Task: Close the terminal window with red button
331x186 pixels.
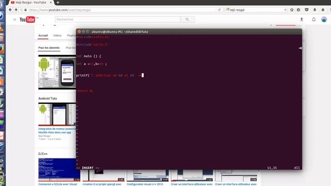Action: pos(79,32)
